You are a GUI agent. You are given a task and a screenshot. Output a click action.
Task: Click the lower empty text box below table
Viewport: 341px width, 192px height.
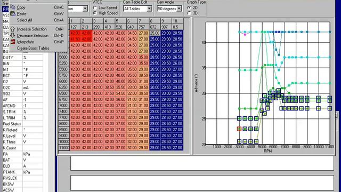tap(202, 183)
